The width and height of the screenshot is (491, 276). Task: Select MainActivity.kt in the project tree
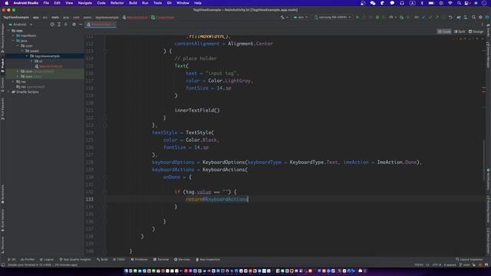tap(48, 67)
